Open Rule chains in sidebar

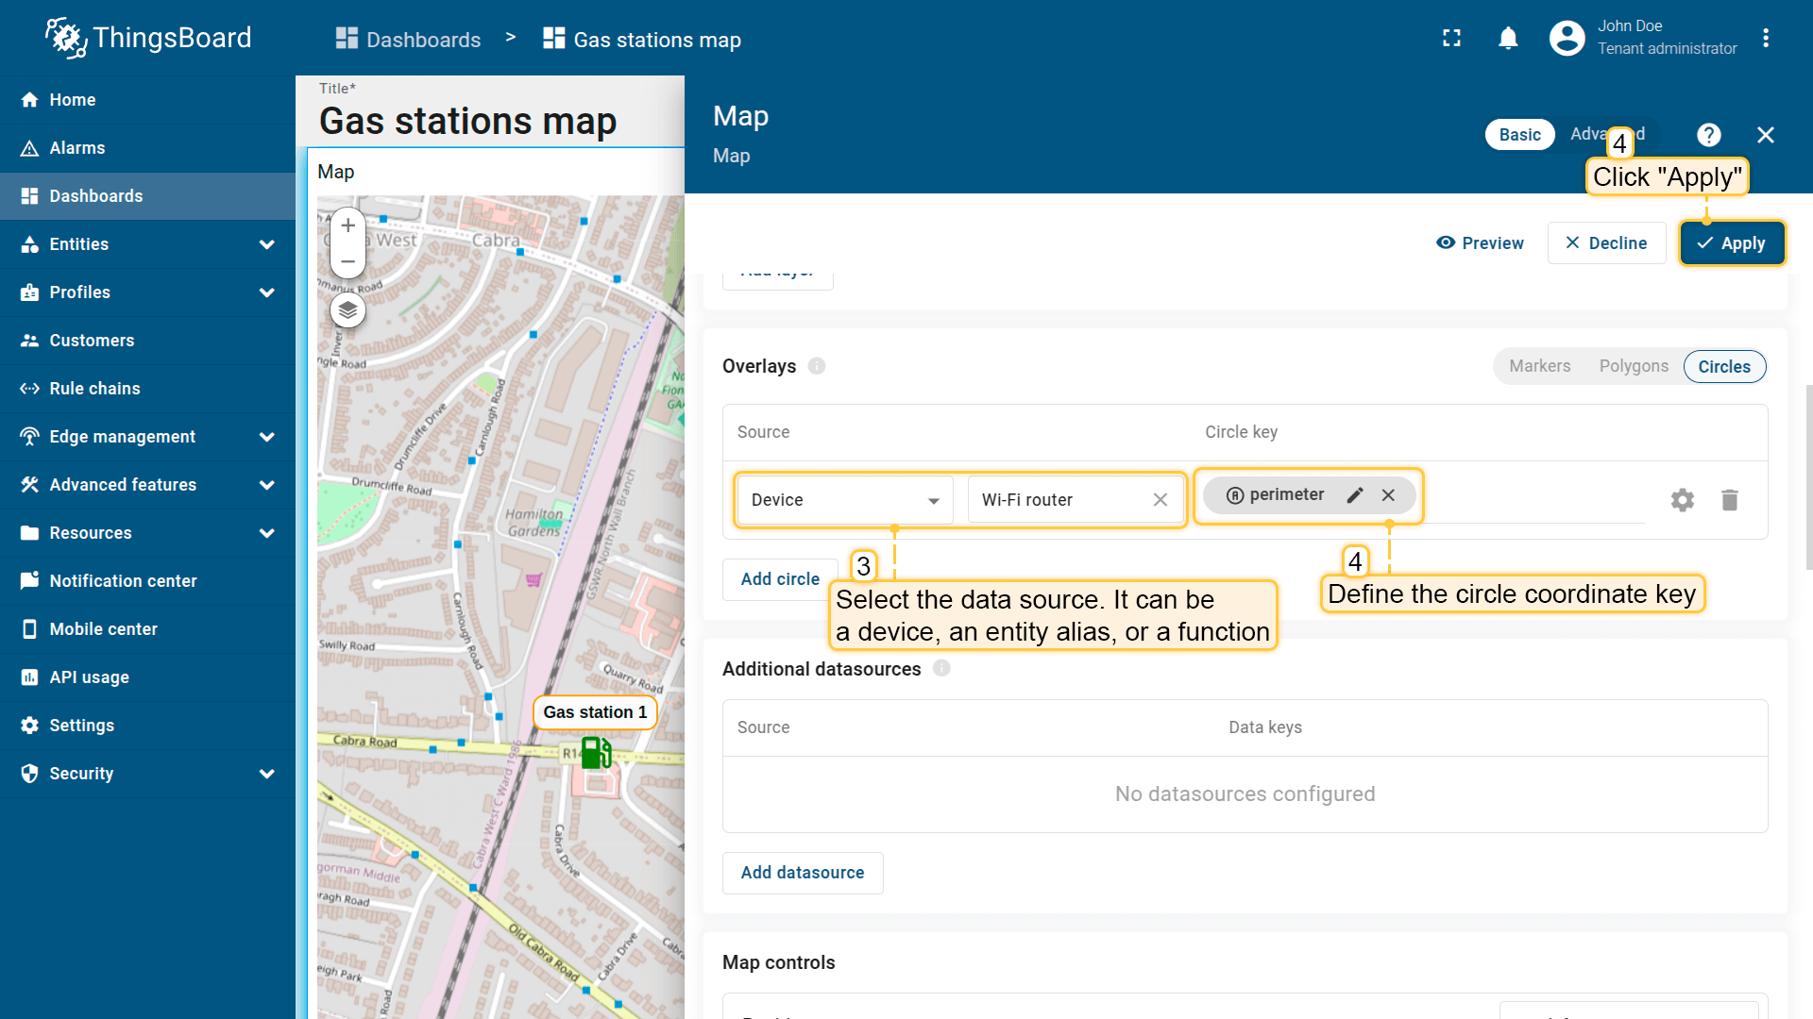94,389
